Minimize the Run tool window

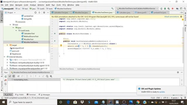[x=182, y=72]
